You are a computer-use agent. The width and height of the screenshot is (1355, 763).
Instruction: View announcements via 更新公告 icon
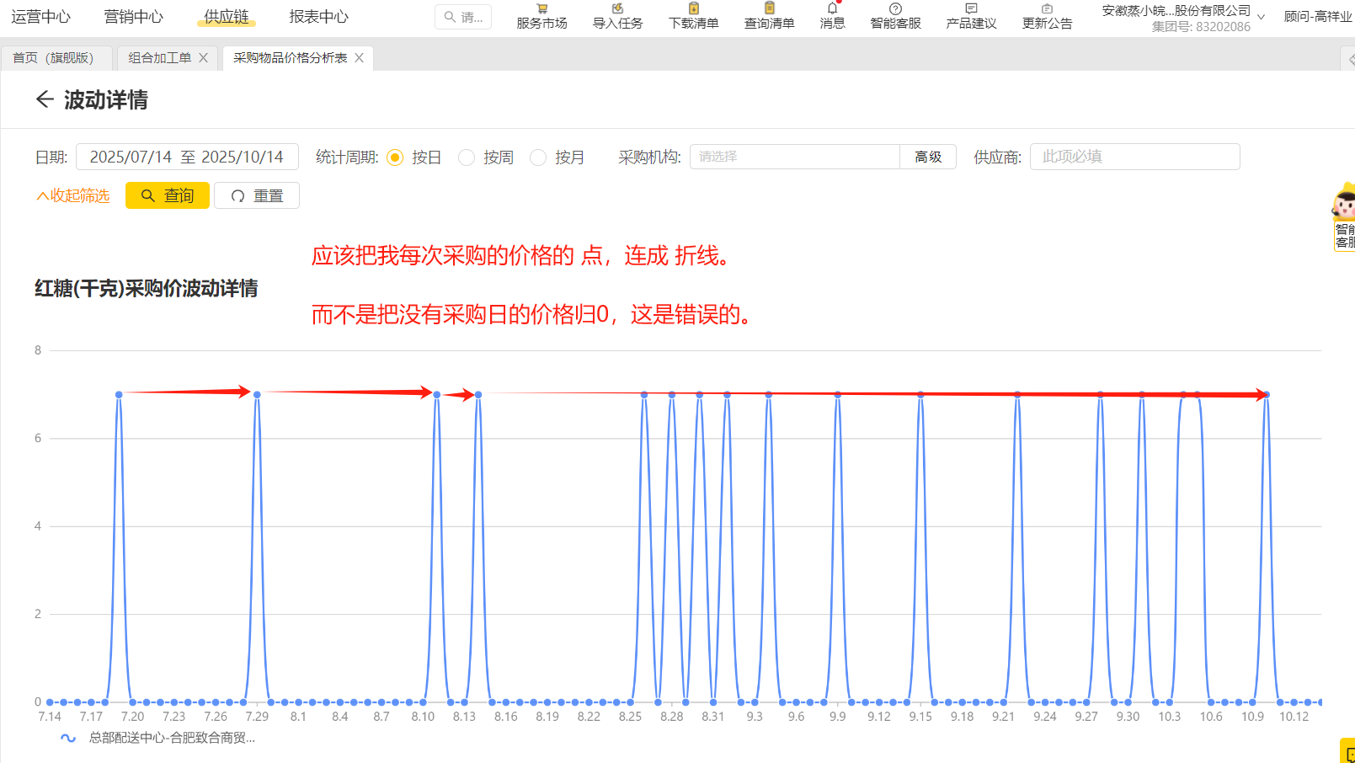coord(1046,17)
